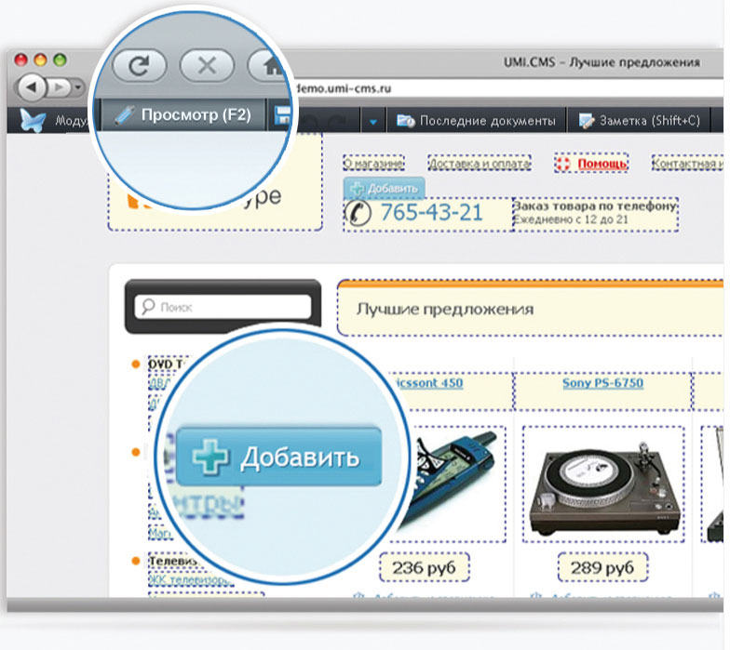Click the magnifier icon in search box

click(147, 306)
